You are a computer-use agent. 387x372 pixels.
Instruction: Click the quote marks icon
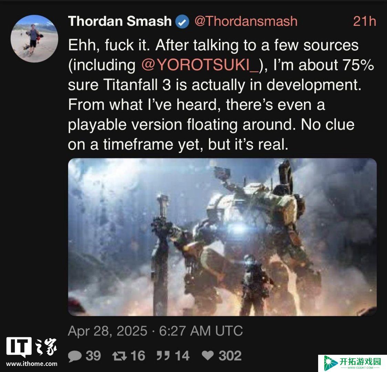pyautogui.click(x=163, y=356)
